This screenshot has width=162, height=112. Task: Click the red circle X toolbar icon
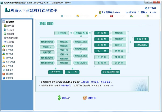[x=112, y=16]
